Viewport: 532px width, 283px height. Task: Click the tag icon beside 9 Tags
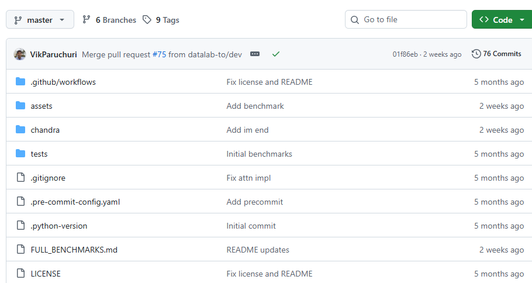coord(147,20)
